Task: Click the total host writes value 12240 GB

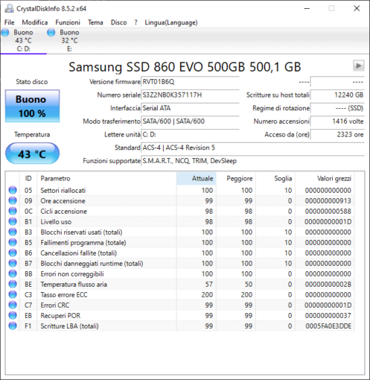Action: 337,95
